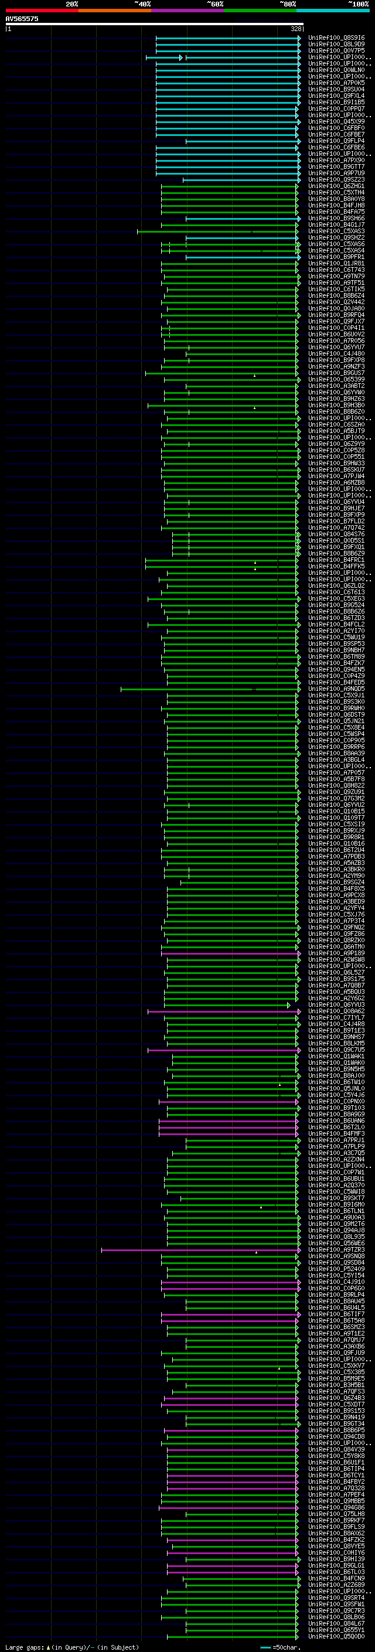Select the UniRef100_Q6ZHG1 label
This screenshot has height=1652, width=375.
(336, 186)
